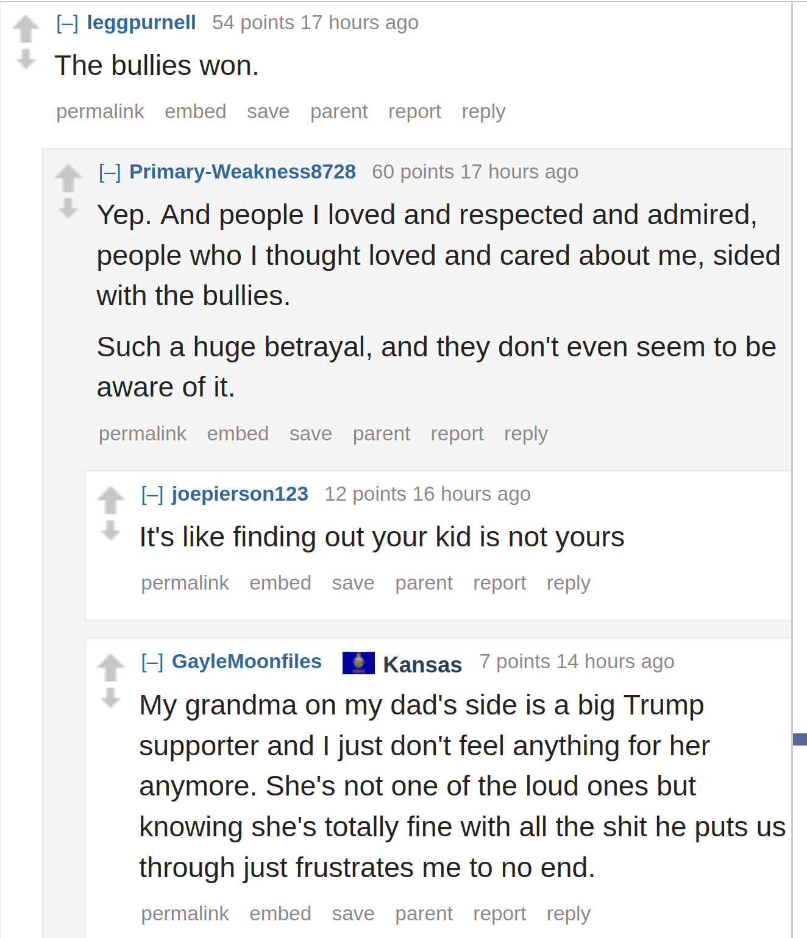Viewport: 807px width, 938px height.
Task: Upvote leggpurnell's comment
Action: (x=26, y=29)
